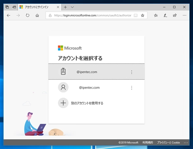This screenshot has width=193, height=149.
Task: Select the アカウントにサインイン tab
Action: (x=40, y=7)
